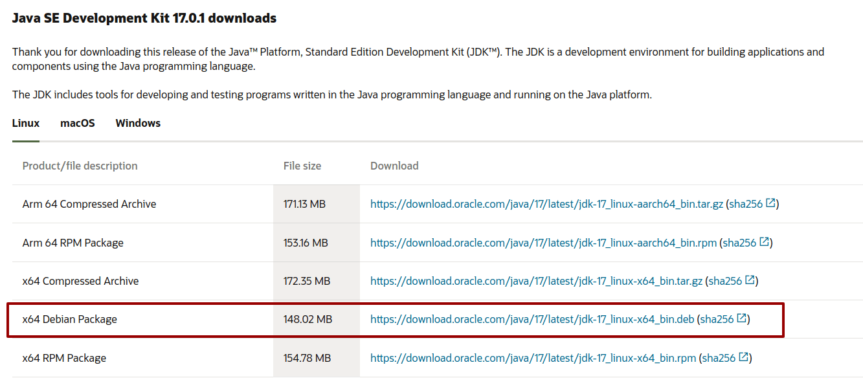Select the 'Arm 64 Compressed Archive' description text
The image size is (863, 389).
(89, 204)
